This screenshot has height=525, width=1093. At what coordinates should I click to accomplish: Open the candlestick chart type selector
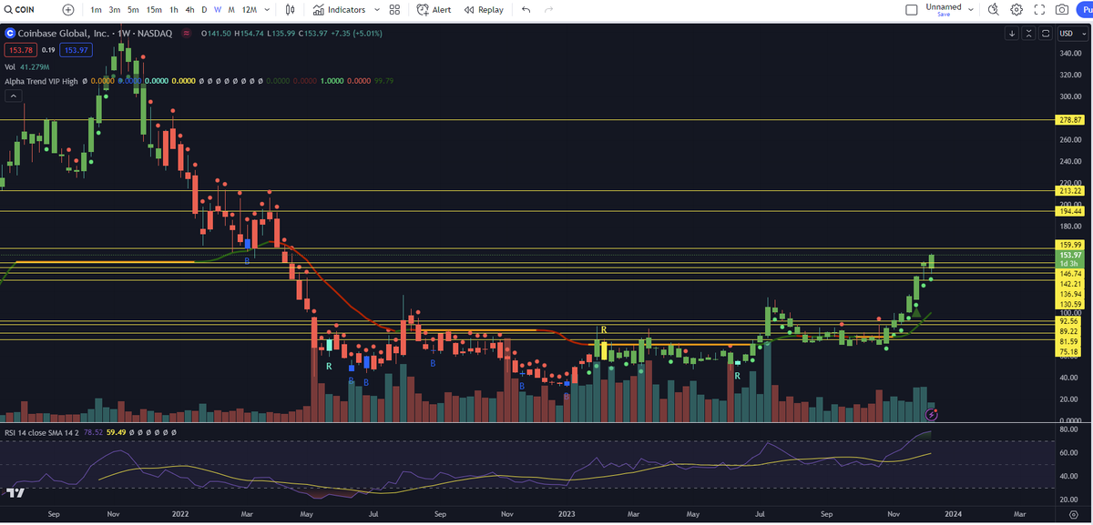point(290,9)
